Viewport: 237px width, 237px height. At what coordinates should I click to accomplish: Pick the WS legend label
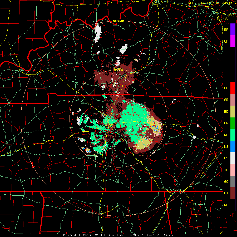[226, 147]
